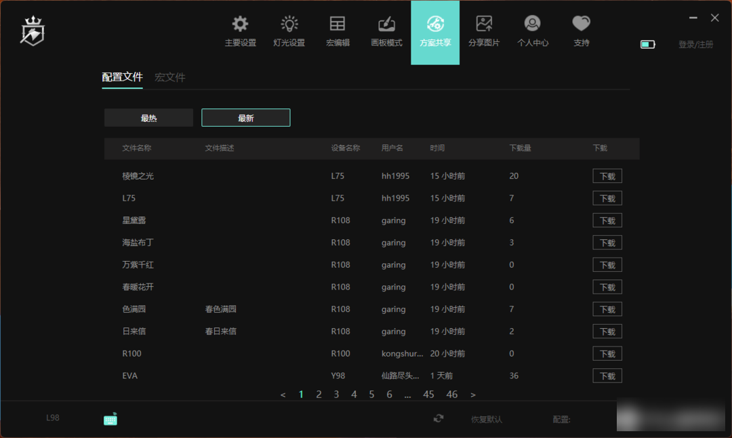Click the 设备名称 column header
The width and height of the screenshot is (732, 438).
[x=346, y=148]
